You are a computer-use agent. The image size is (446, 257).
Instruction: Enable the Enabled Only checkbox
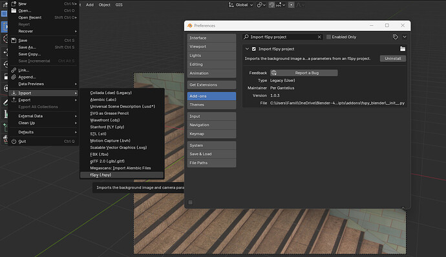328,37
